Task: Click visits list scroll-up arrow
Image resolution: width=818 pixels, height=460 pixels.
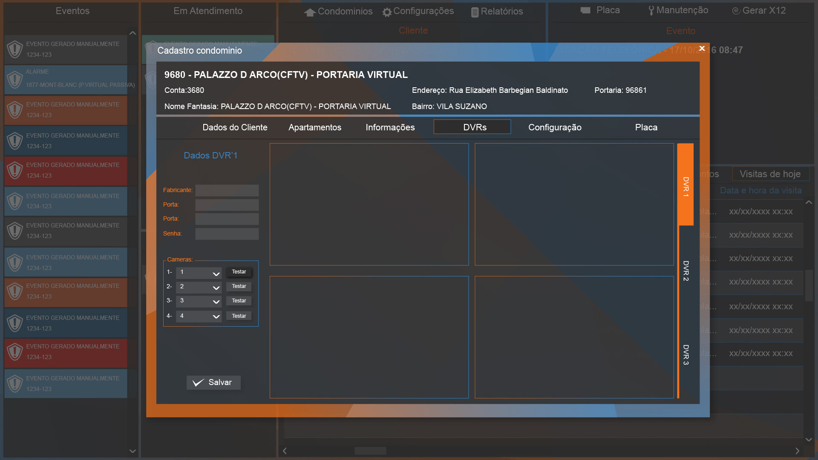Action: coord(809,203)
